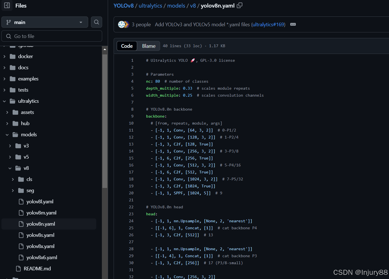Expand the docker folder chevron
Viewport: 389px width, 279px height.
pyautogui.click(x=4, y=56)
